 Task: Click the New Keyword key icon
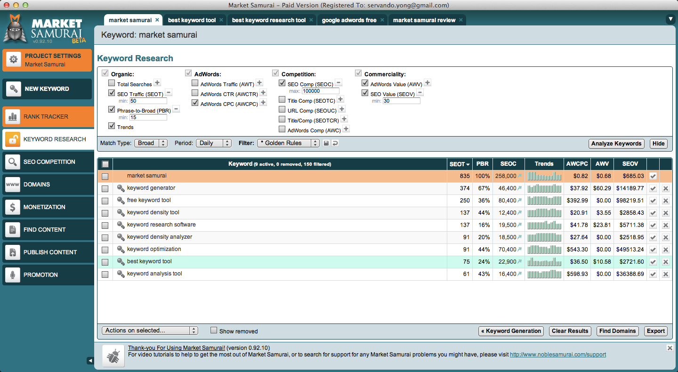[14, 89]
